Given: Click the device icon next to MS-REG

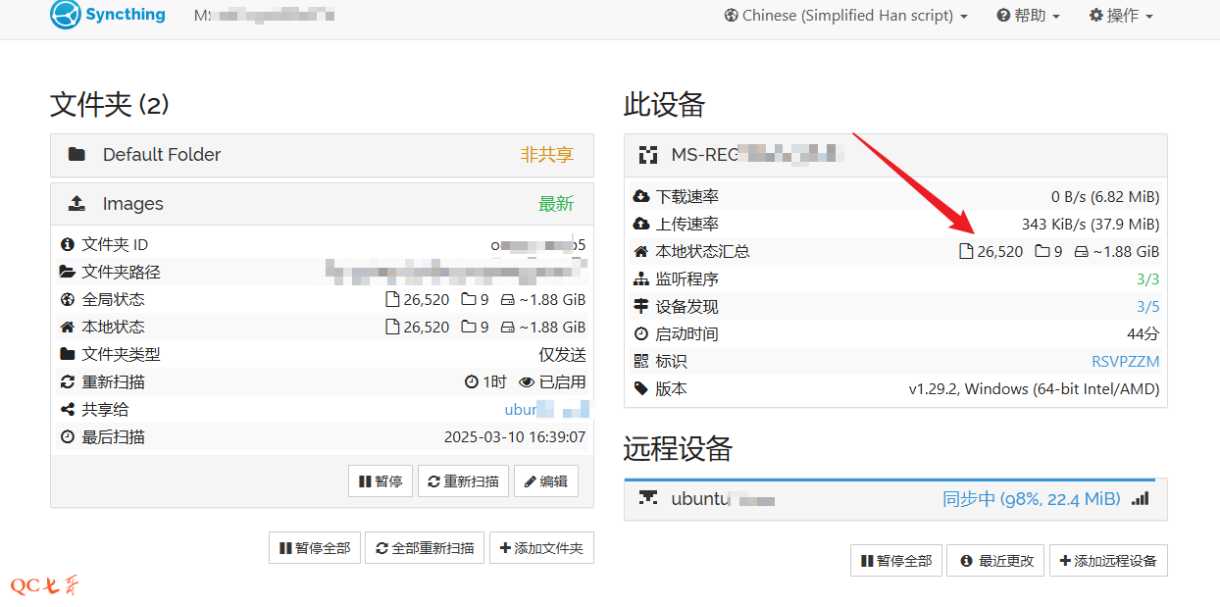Looking at the screenshot, I should click(x=648, y=155).
